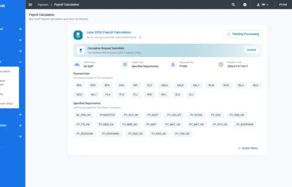The width and height of the screenshot is (292, 187).
Task: Click Payroll Calculation breadcrumb entry
Action: (x=67, y=5)
